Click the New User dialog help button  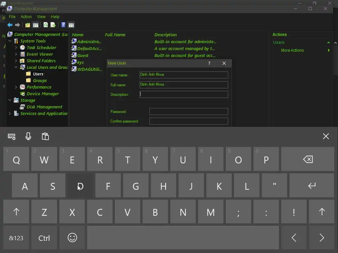[x=209, y=63]
